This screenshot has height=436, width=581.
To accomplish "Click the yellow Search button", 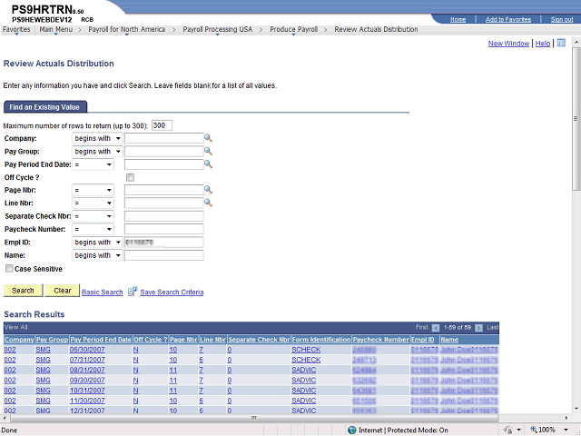I will point(23,291).
